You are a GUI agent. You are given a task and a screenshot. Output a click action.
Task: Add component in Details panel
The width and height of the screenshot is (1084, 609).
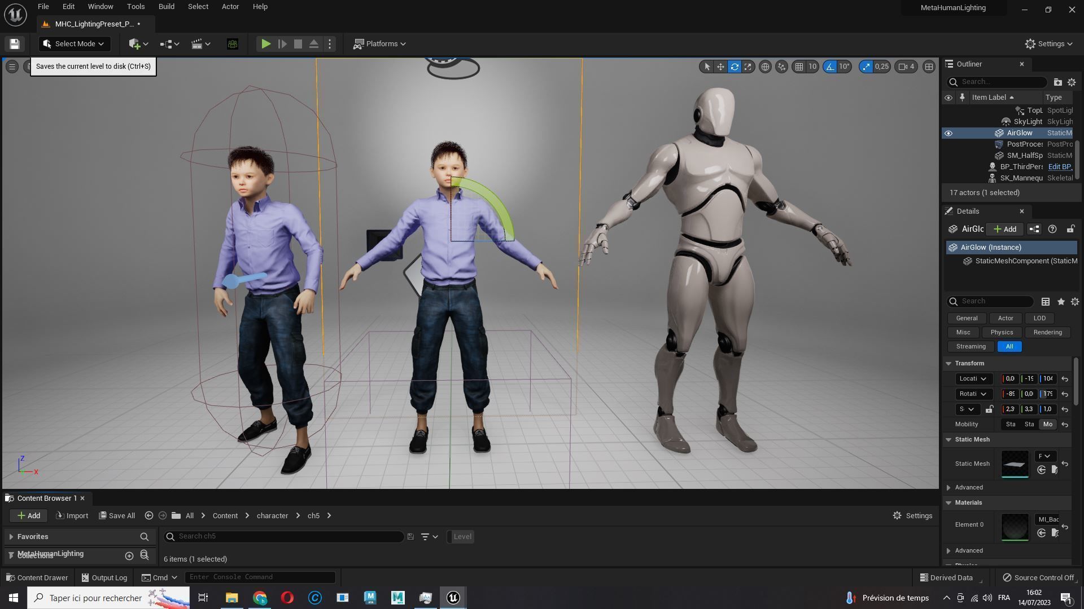[1005, 229]
